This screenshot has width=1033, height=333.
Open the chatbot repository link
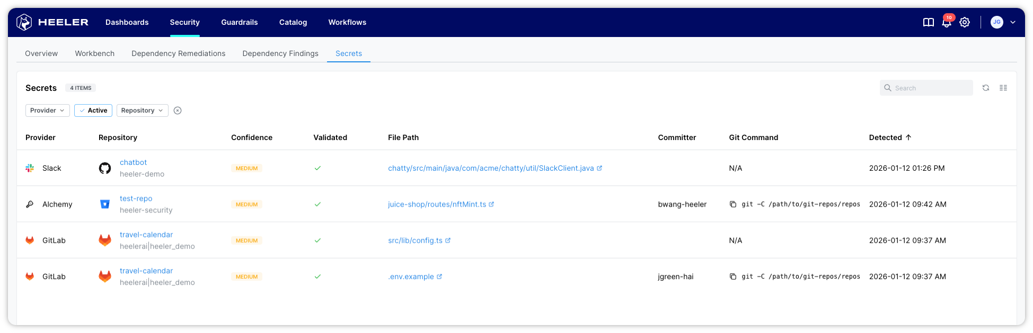tap(133, 162)
